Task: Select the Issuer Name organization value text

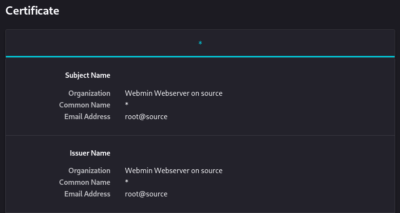Action: pyautogui.click(x=173, y=171)
